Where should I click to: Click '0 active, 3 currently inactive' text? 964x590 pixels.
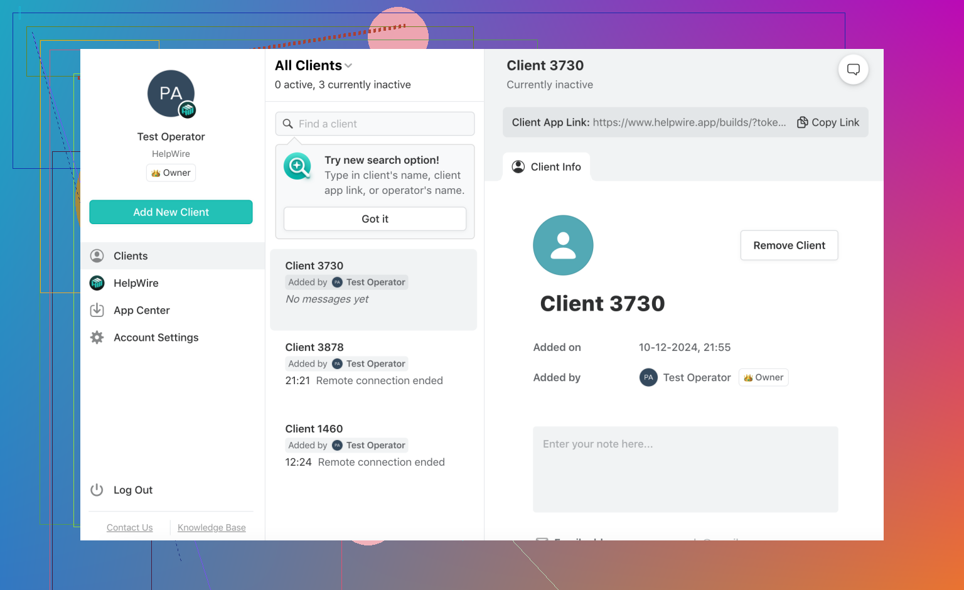(343, 85)
